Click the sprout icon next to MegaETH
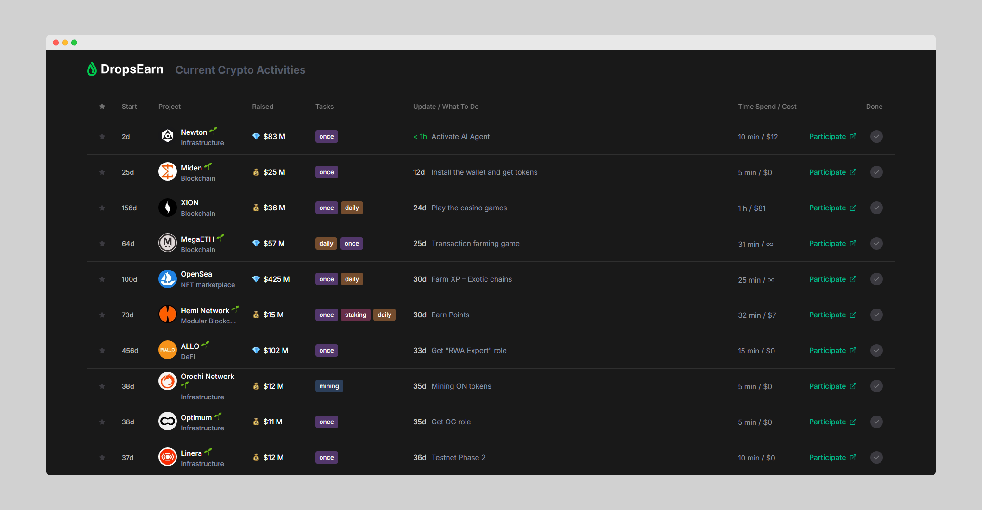 [x=220, y=238]
